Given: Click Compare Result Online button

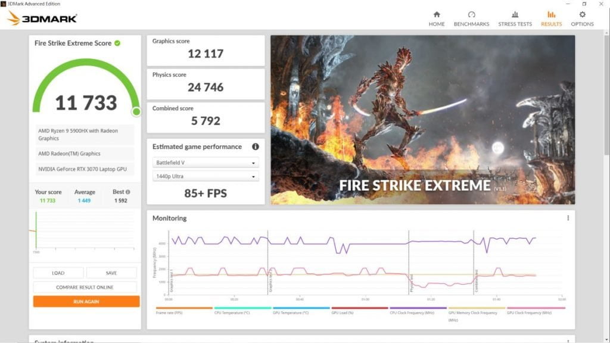Looking at the screenshot, I should (86, 287).
